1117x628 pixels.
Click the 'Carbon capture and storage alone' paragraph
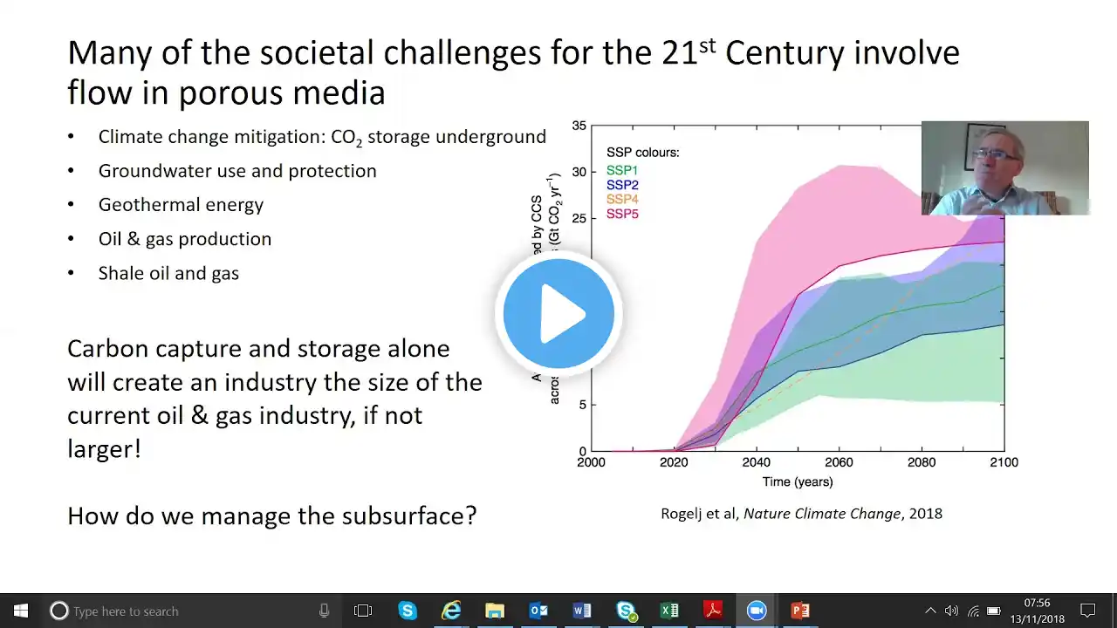[x=275, y=399]
